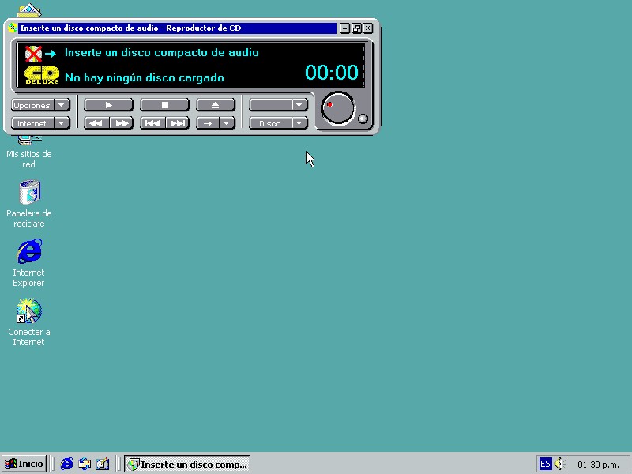The image size is (632, 474).
Task: Click the 00:00 time display
Action: [331, 73]
